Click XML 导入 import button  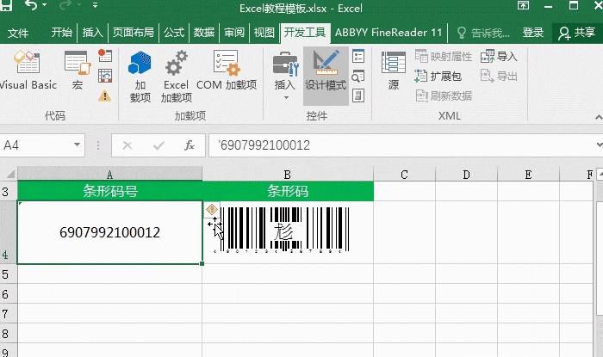coord(499,57)
